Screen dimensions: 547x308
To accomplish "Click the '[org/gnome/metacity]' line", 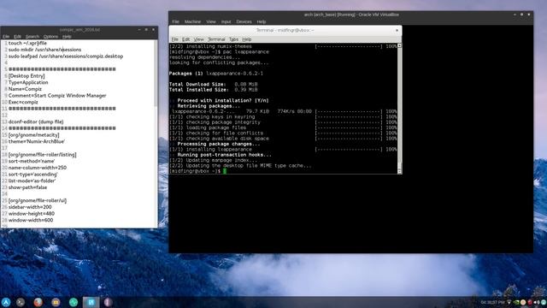I will pyautogui.click(x=34, y=135).
